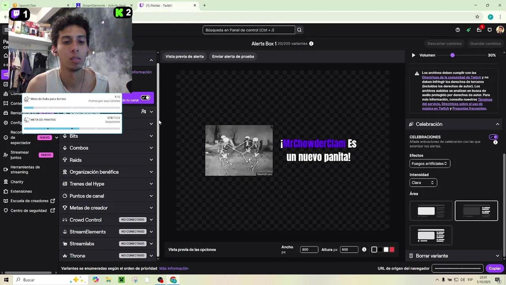Open Extensiones in the sidebar
This screenshot has width=506, height=285.
pyautogui.click(x=21, y=191)
